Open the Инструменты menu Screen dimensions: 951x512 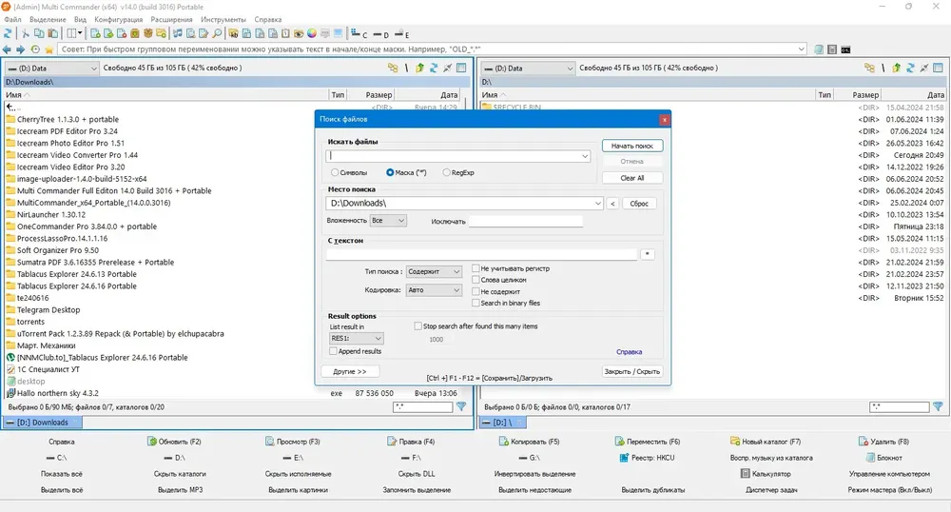223,19
